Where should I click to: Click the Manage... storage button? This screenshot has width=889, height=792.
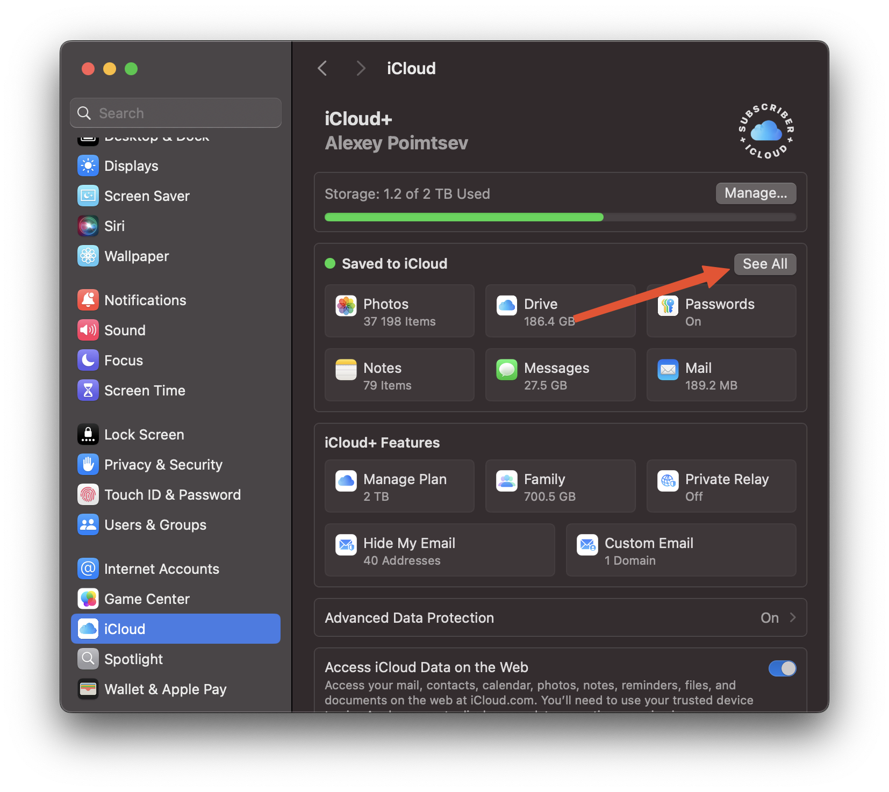click(756, 193)
